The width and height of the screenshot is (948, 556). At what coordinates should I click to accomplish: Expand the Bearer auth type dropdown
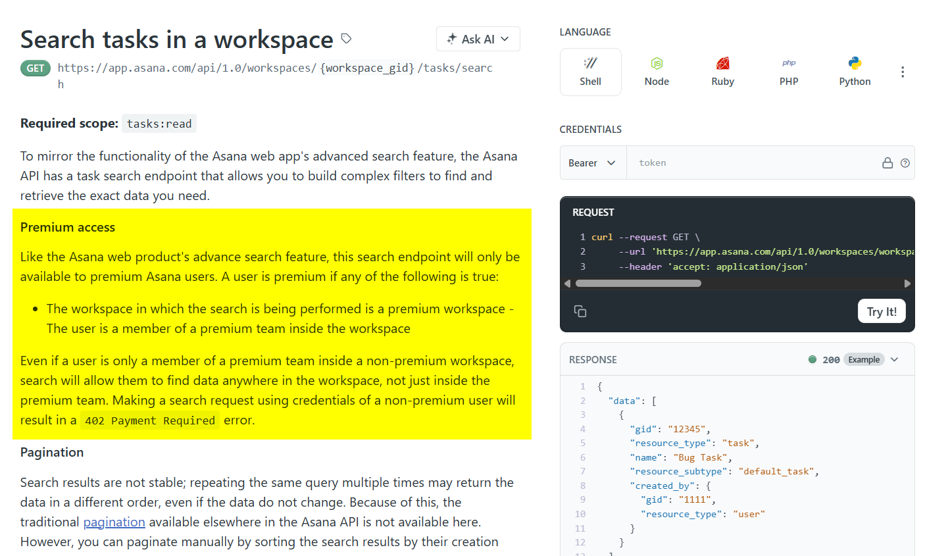(x=592, y=163)
